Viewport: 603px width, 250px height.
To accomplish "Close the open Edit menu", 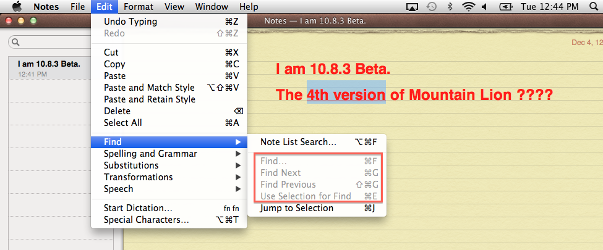I will pos(105,7).
